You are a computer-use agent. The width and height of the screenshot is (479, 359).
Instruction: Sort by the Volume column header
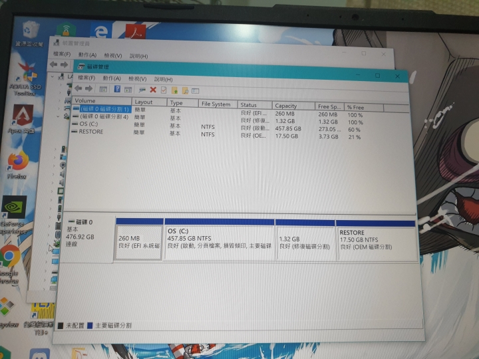[102, 101]
